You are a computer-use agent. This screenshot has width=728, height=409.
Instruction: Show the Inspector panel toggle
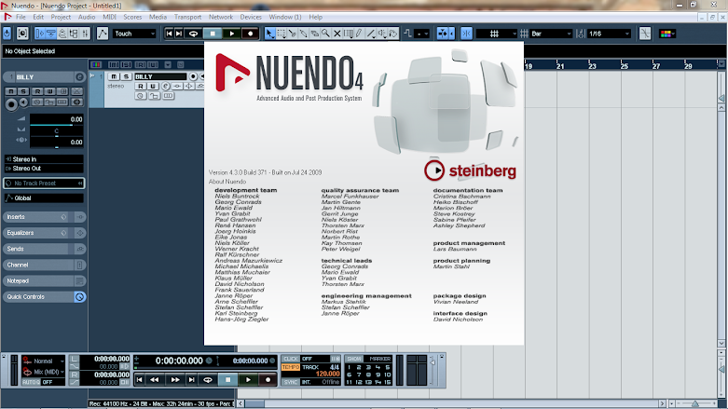40,34
